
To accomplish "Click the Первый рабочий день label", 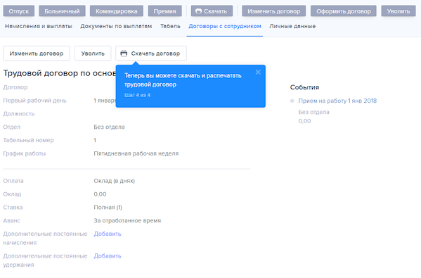I will tap(34, 101).
